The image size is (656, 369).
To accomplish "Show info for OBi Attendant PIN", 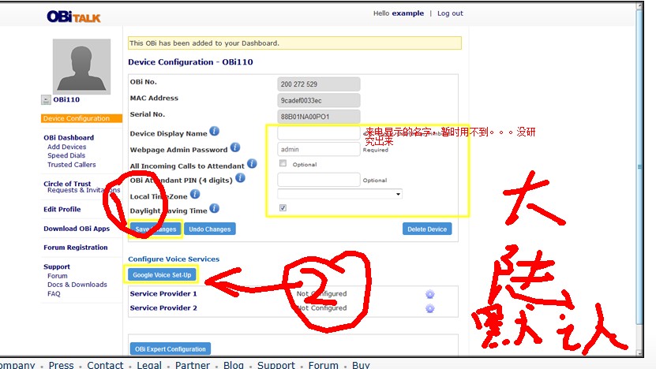I will 240,178.
